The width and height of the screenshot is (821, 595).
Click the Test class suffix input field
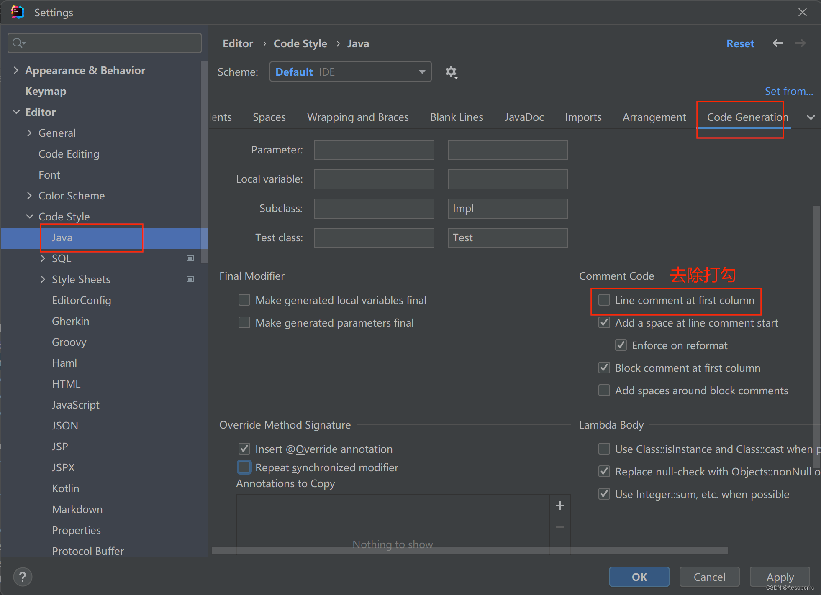click(508, 237)
